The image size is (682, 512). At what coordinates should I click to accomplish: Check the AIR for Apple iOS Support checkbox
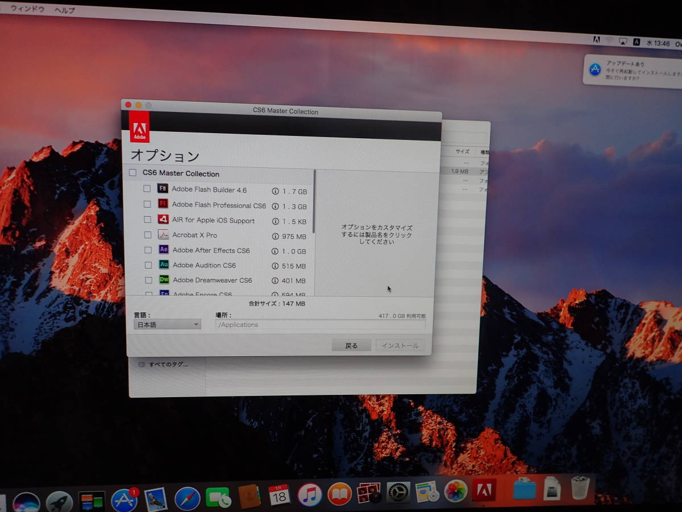(147, 219)
